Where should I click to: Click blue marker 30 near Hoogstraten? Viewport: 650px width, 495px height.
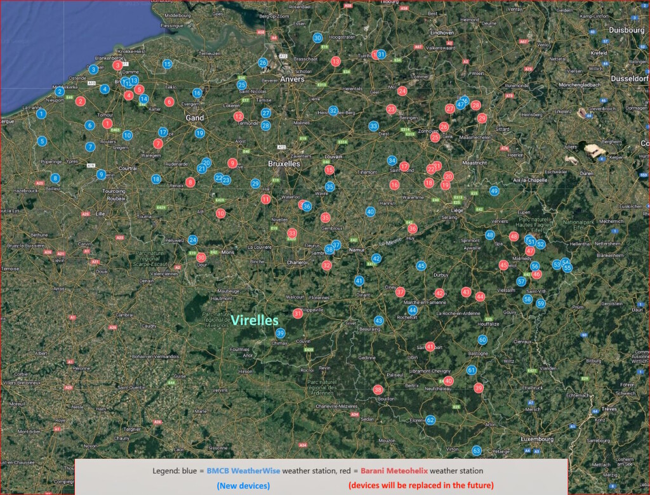click(x=317, y=37)
